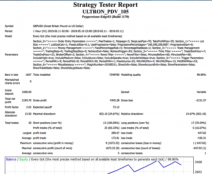Click the total net profit value 2193.70
The height and width of the screenshot is (174, 212).
coord(27,100)
